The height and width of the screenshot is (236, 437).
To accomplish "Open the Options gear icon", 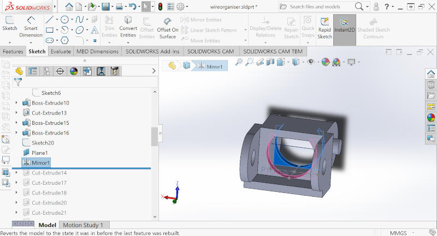I will tap(180, 7).
